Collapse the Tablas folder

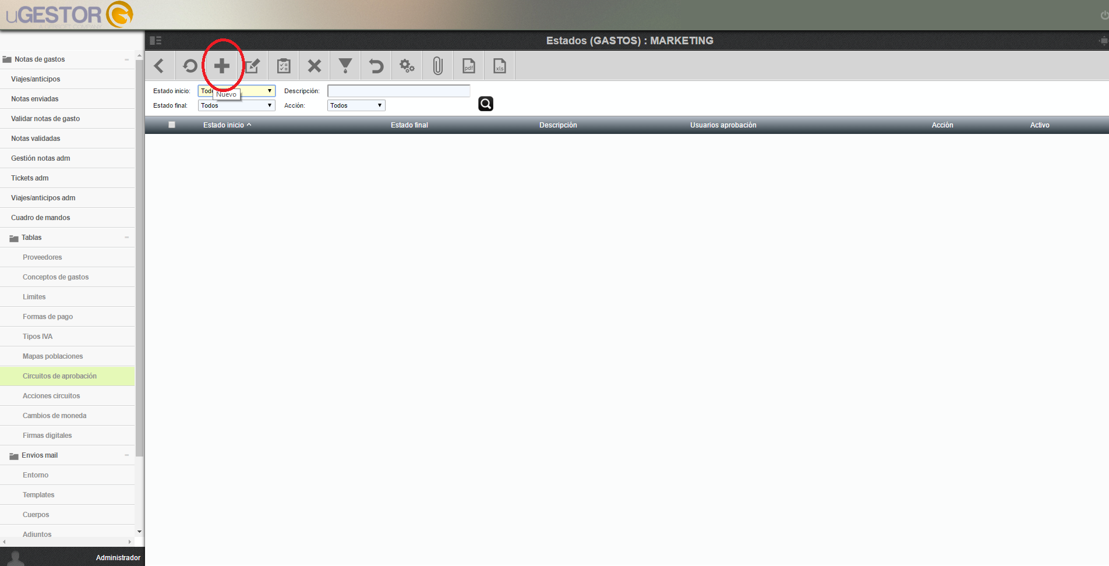click(x=126, y=238)
